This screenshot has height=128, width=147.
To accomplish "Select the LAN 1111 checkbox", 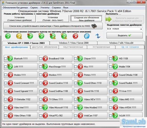I will (x=6, y=67).
